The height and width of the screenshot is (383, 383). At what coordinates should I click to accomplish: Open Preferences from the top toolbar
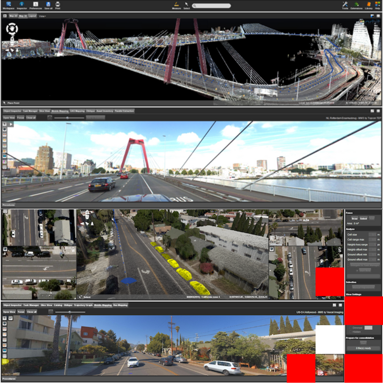(x=35, y=5)
